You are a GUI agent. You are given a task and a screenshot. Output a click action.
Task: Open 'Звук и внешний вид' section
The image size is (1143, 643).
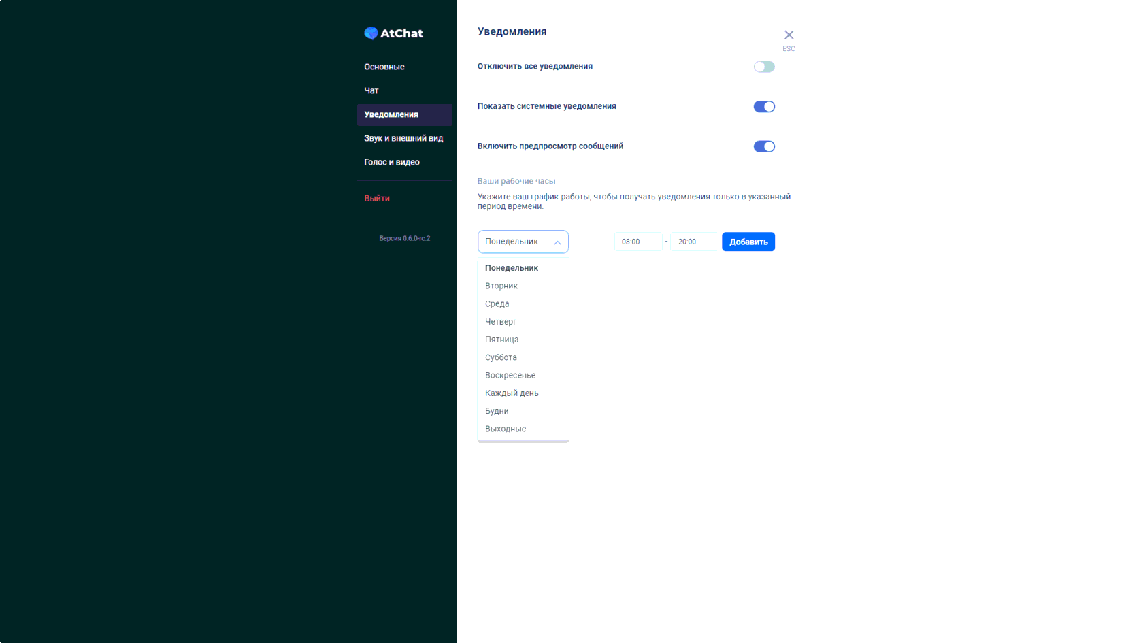pyautogui.click(x=404, y=138)
